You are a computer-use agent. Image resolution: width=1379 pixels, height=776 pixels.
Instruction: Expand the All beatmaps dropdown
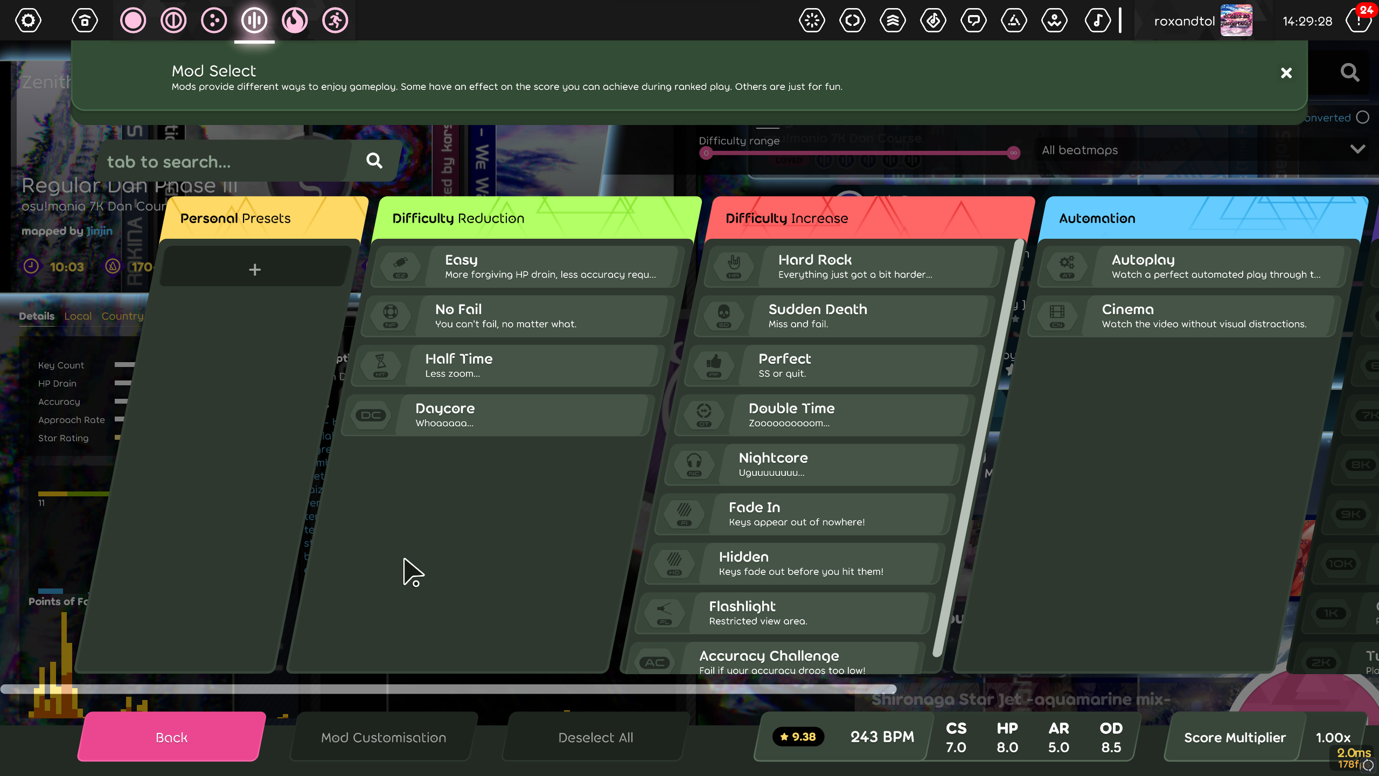tap(1357, 149)
